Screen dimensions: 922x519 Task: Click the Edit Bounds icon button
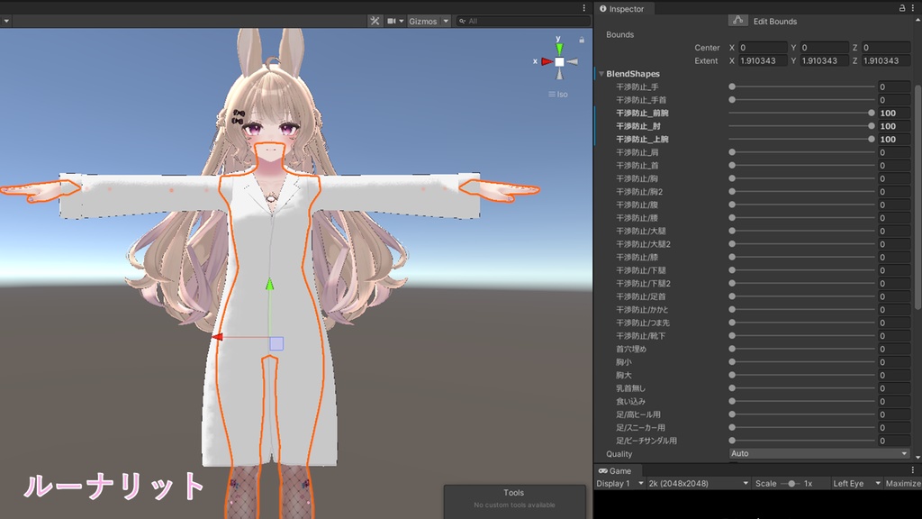pos(738,21)
